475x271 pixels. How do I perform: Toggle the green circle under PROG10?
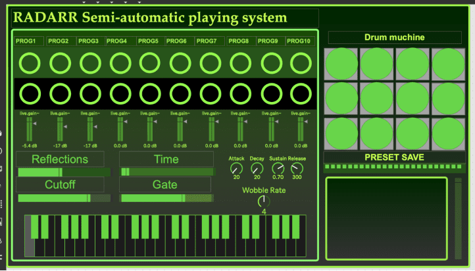pos(301,63)
